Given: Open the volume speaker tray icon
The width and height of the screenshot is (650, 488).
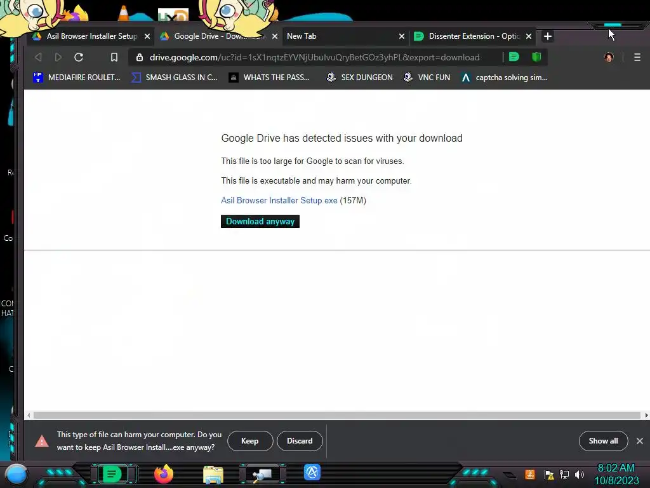Looking at the screenshot, I should (x=580, y=474).
